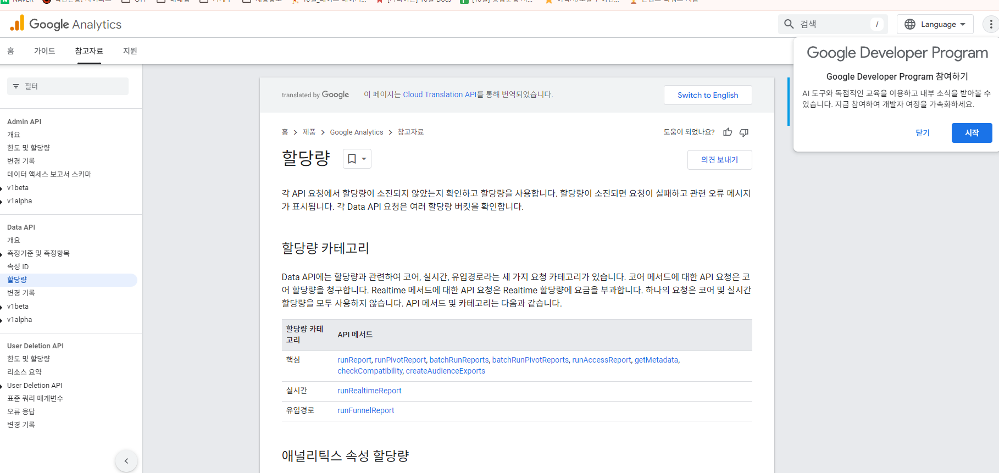Screen dimensions: 999x473
Task: Click the globe icon in Language selector
Action: (x=910, y=24)
